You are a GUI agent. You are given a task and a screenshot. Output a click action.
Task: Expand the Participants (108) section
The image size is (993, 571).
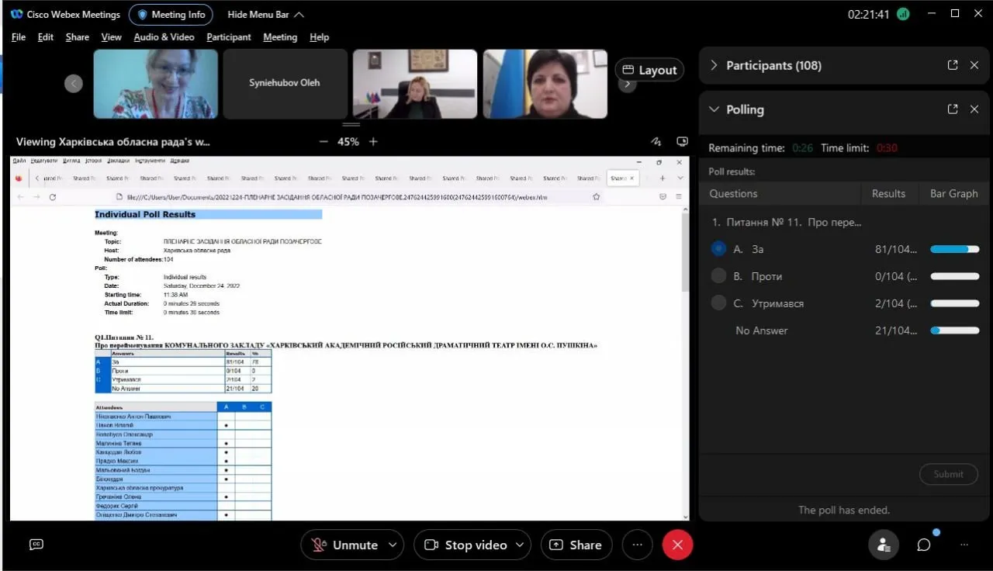714,65
